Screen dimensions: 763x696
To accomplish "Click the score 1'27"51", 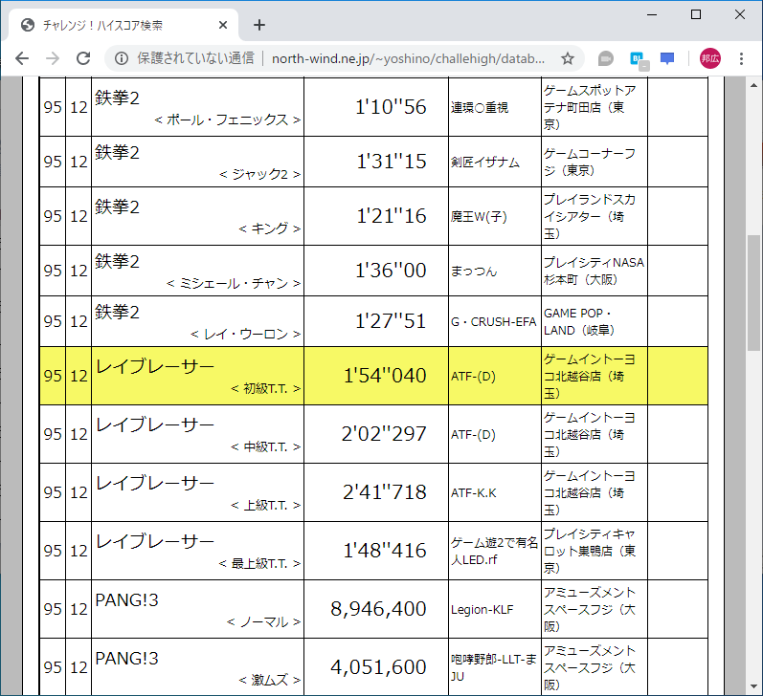I will (x=391, y=321).
